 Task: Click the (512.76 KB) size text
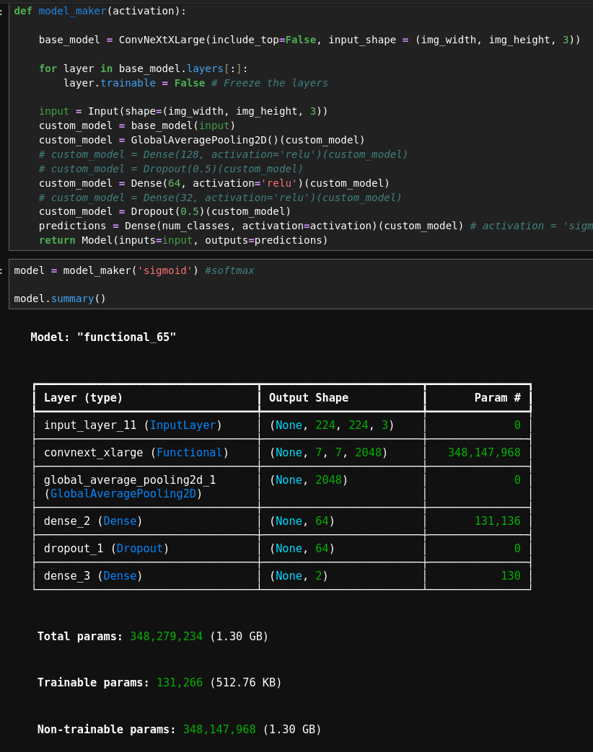click(246, 683)
